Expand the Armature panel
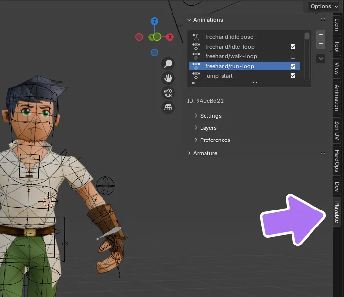The image size is (344, 297). (x=205, y=153)
